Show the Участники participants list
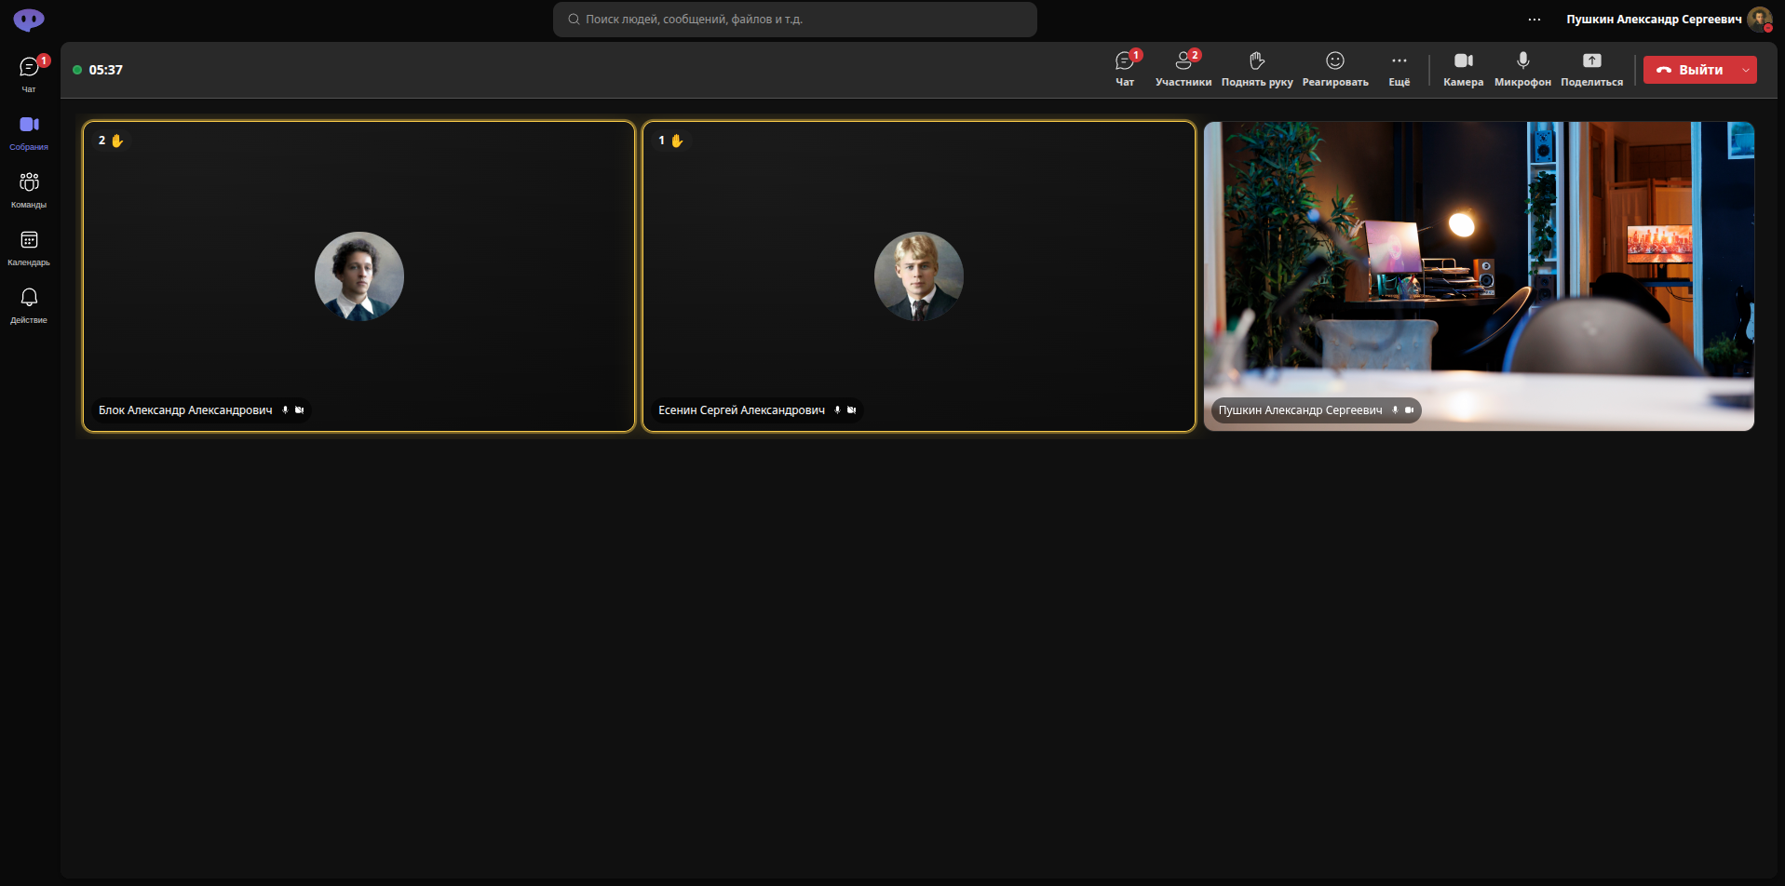Viewport: 1785px width, 886px height. pyautogui.click(x=1183, y=70)
